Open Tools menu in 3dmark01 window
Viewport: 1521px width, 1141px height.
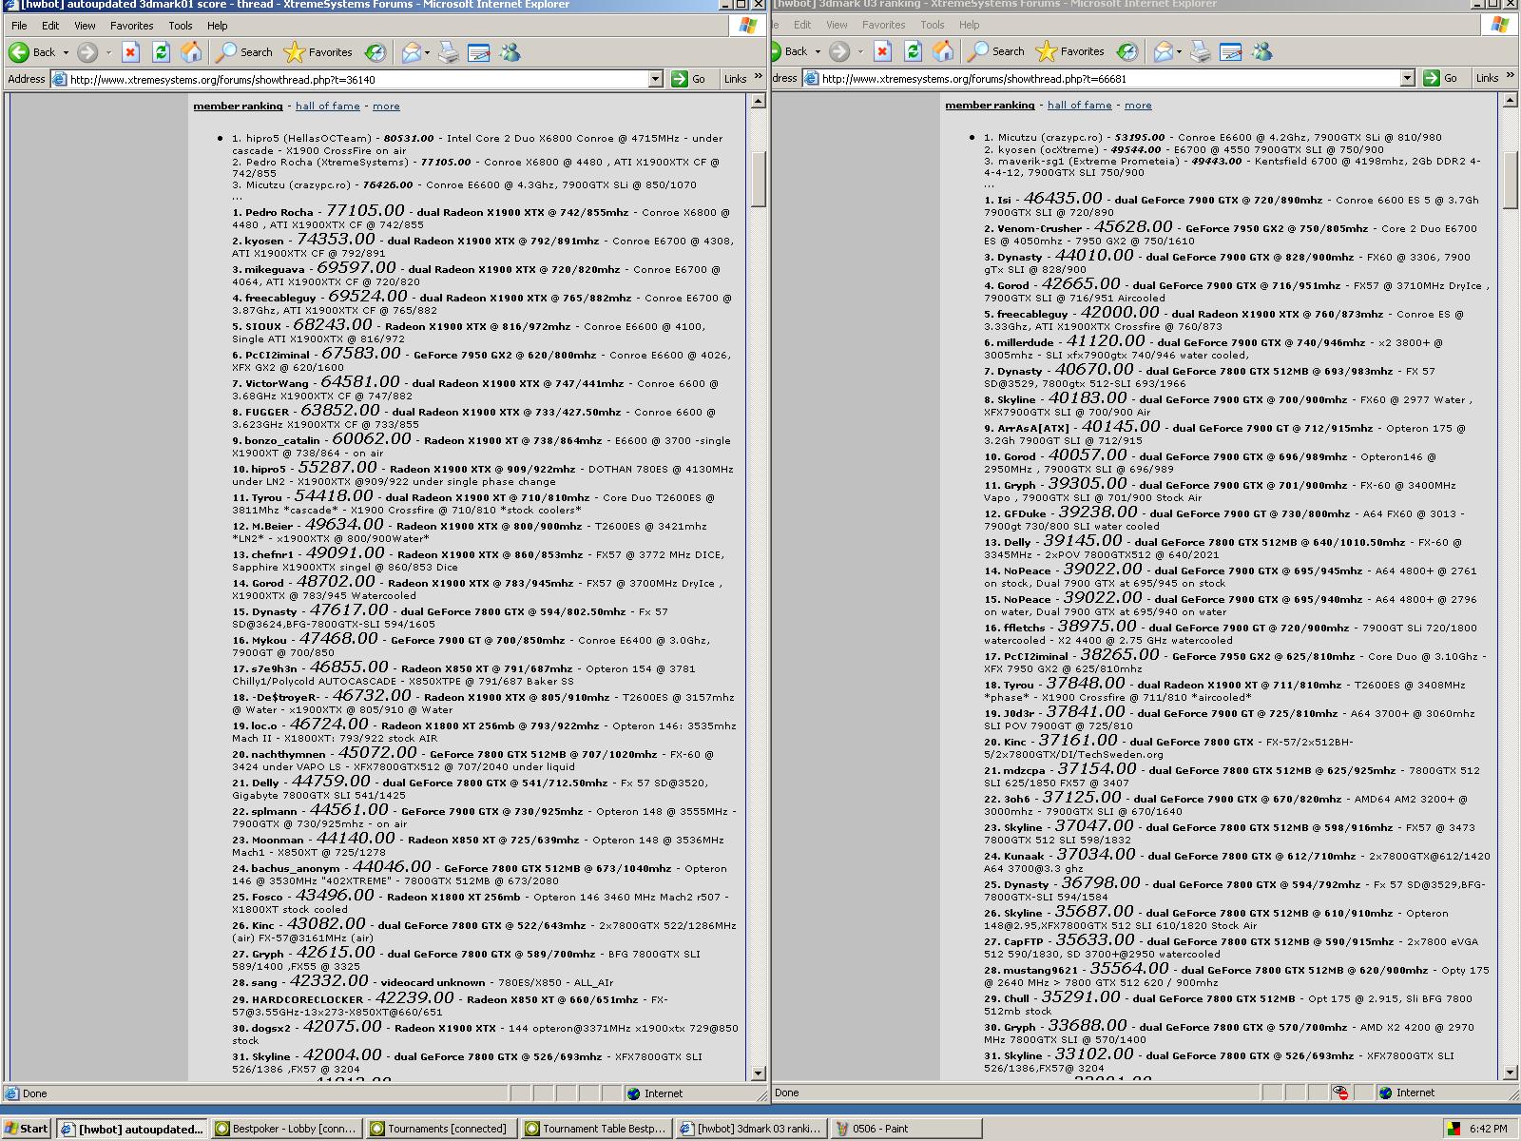point(181,26)
